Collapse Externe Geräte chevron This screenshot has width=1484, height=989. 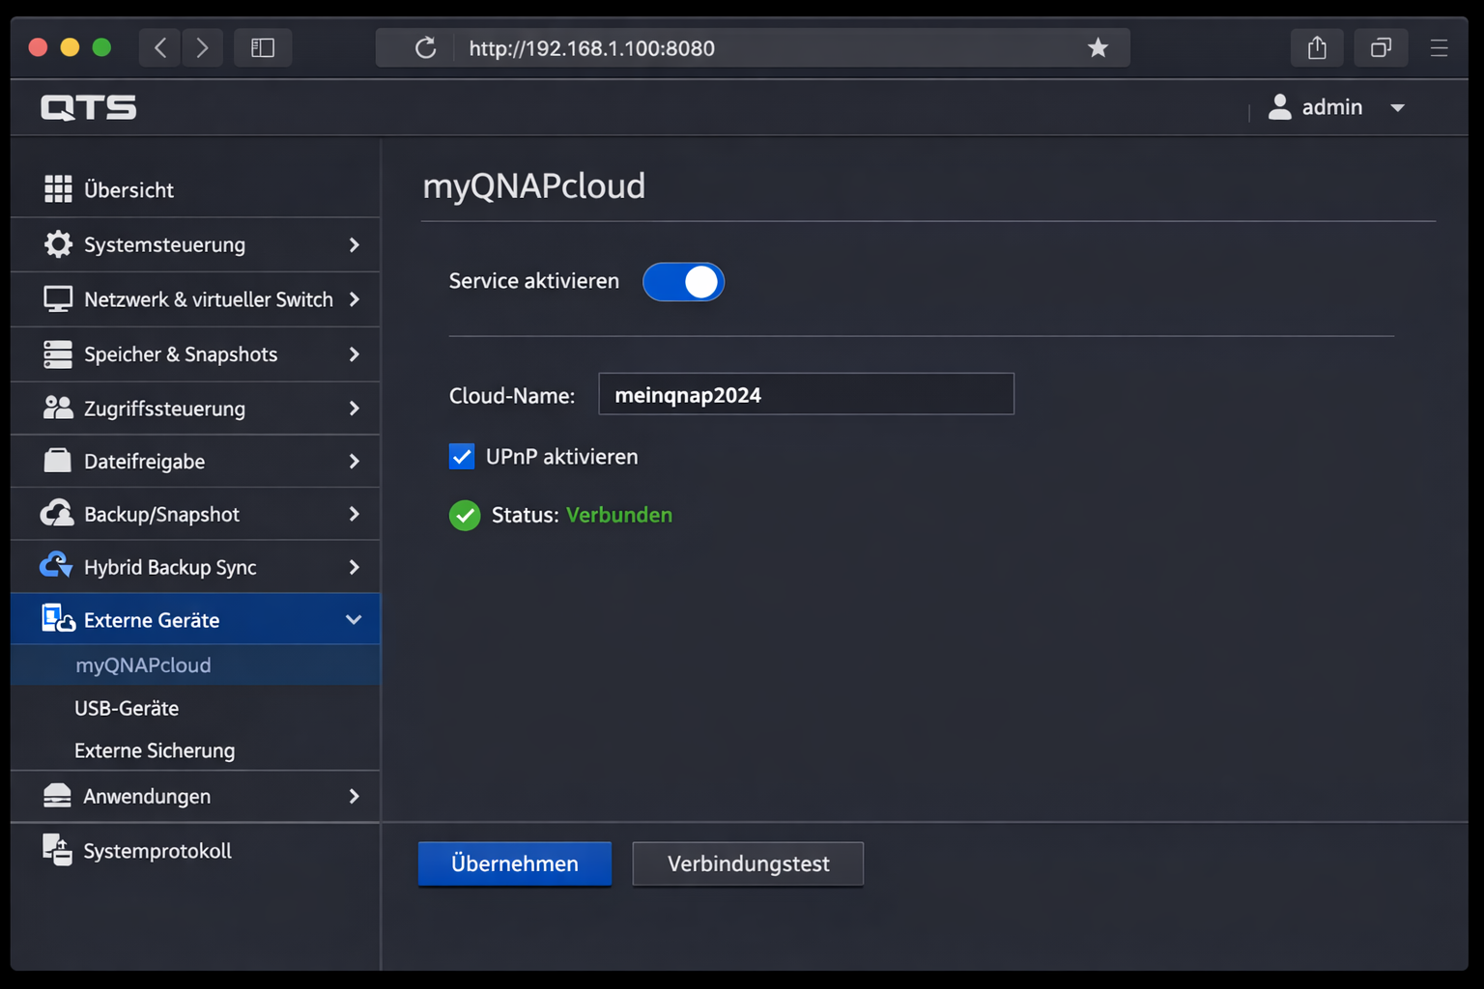[x=354, y=620]
